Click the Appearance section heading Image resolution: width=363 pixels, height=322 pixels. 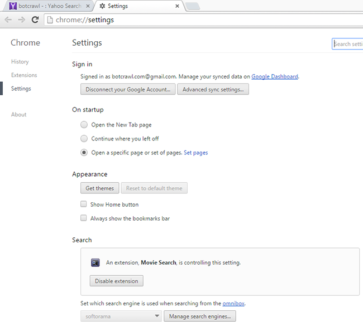89,174
